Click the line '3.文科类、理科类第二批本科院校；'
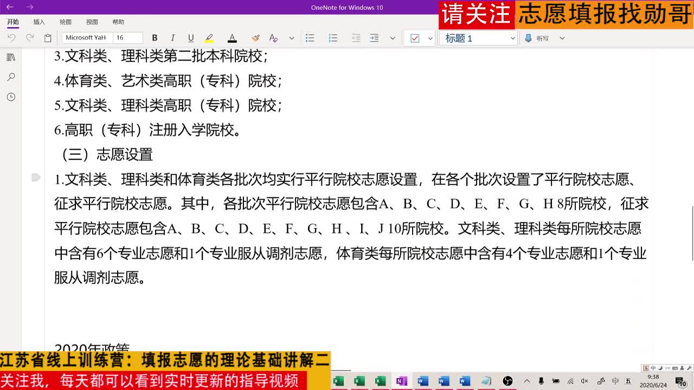This screenshot has height=390, width=694. (x=161, y=56)
